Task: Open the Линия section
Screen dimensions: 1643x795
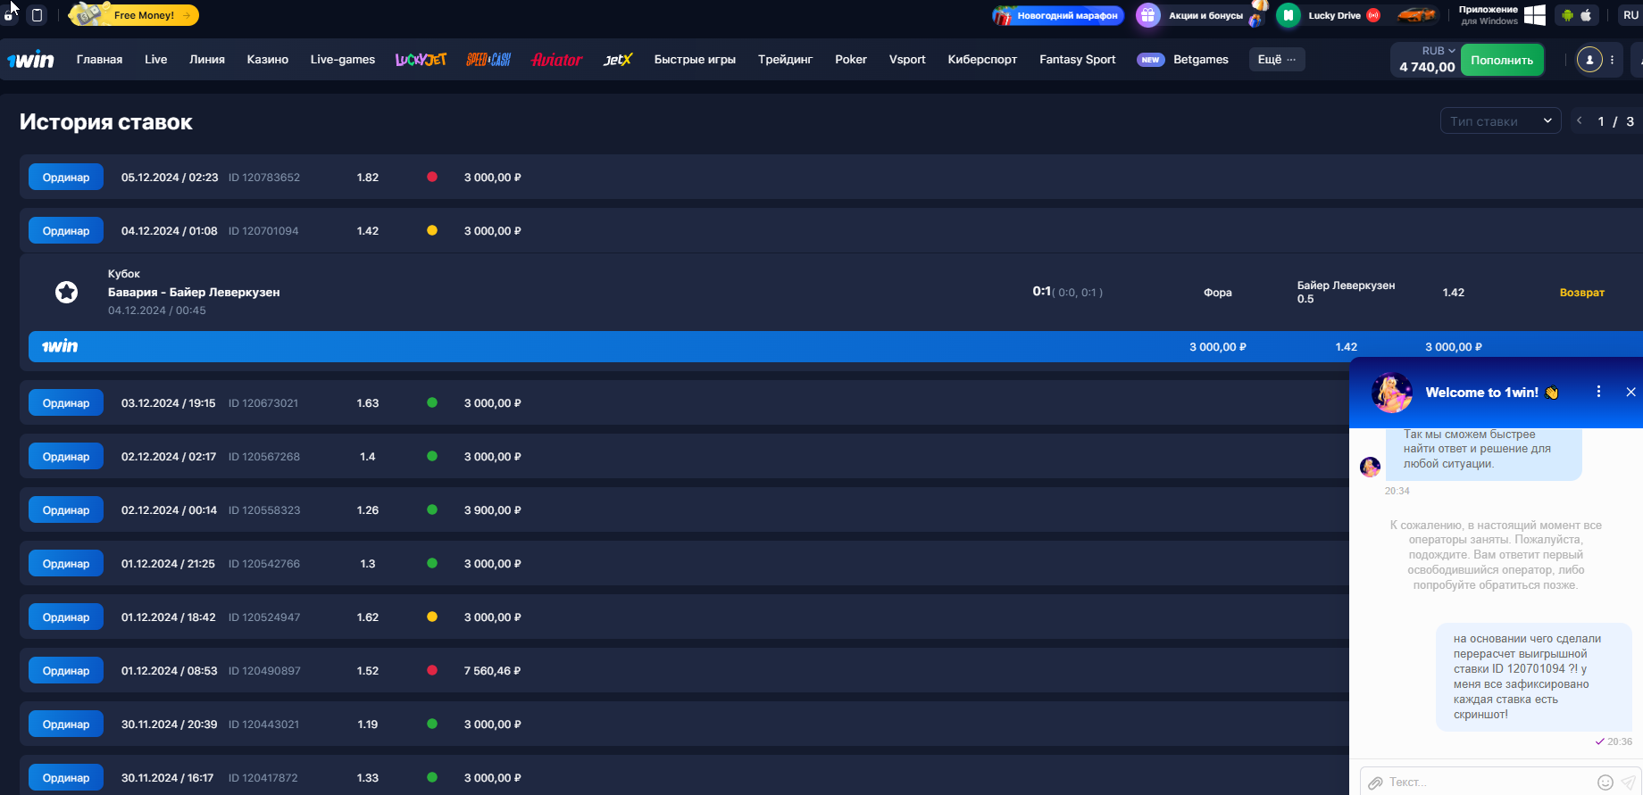Action: [x=207, y=60]
